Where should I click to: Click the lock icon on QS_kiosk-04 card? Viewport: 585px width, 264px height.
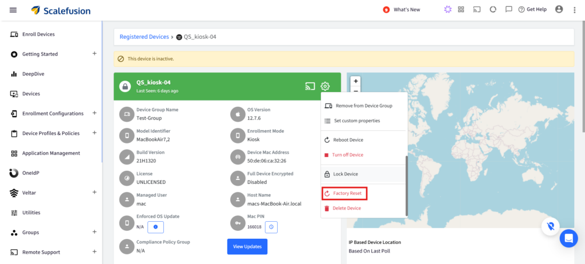pyautogui.click(x=125, y=87)
